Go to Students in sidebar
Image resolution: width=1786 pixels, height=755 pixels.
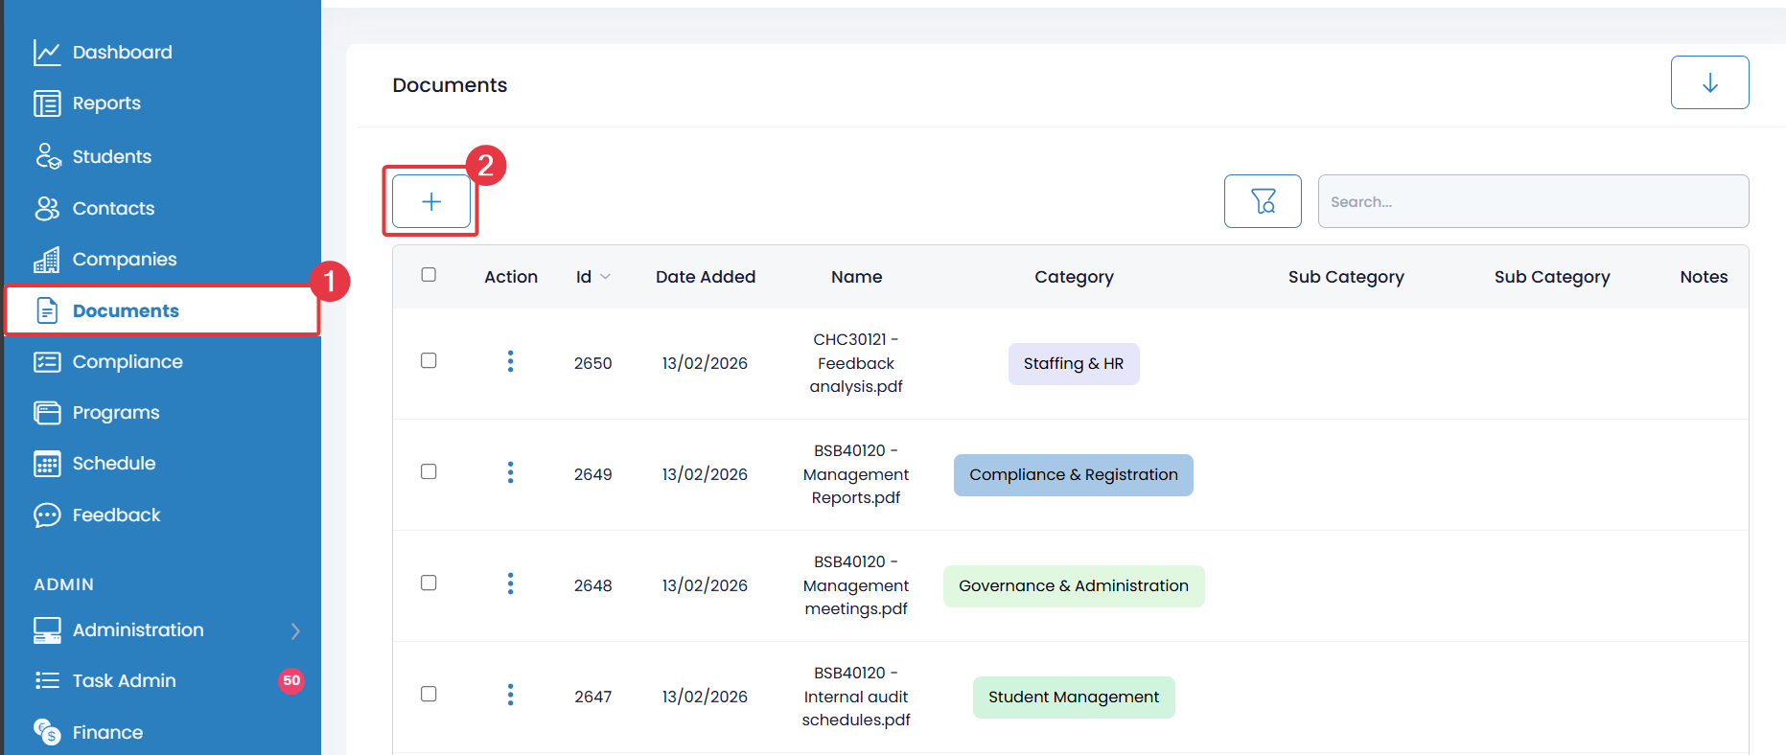(x=111, y=156)
